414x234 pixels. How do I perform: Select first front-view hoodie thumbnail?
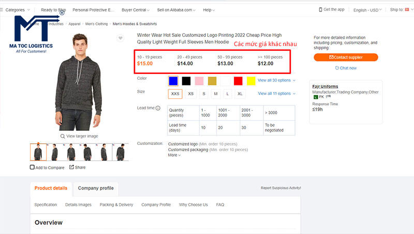point(38,152)
